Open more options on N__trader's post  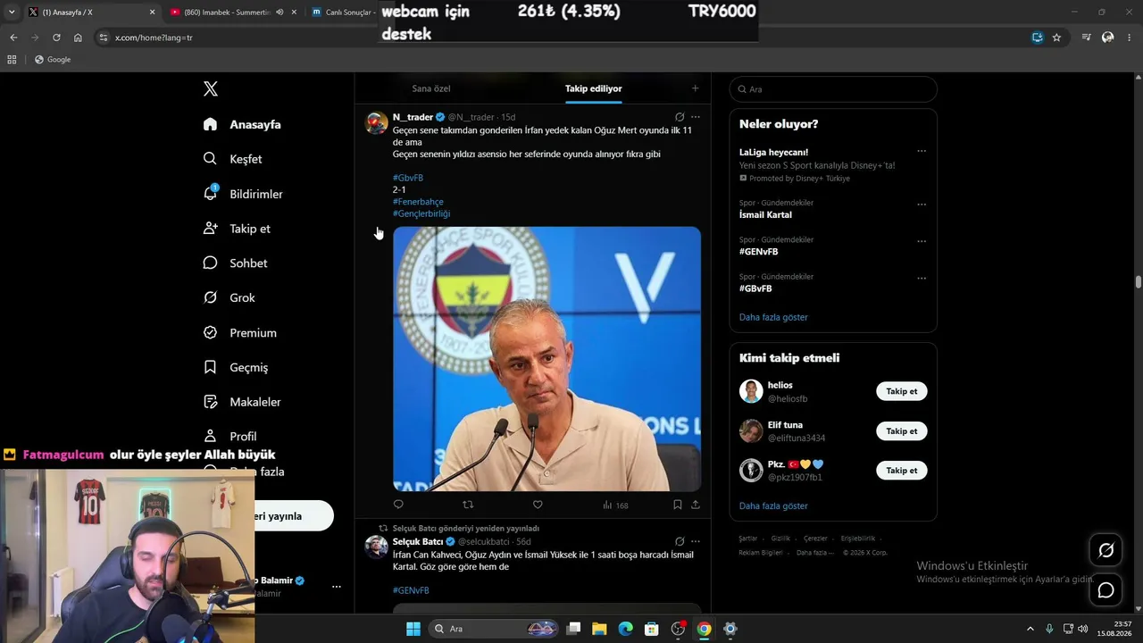[x=696, y=117]
